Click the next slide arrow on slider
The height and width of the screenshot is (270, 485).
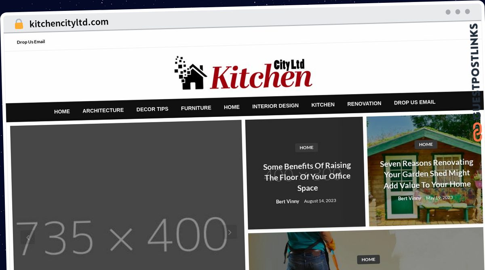230,232
